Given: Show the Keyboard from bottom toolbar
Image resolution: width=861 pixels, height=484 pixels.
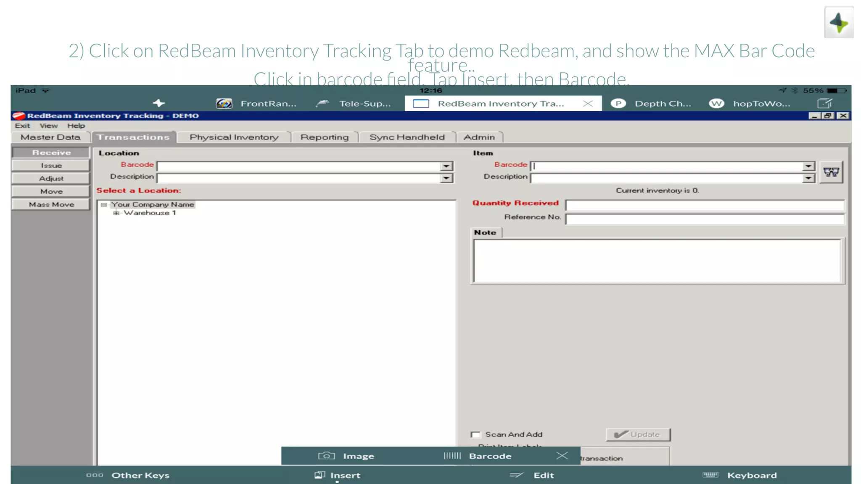Looking at the screenshot, I should coord(740,475).
